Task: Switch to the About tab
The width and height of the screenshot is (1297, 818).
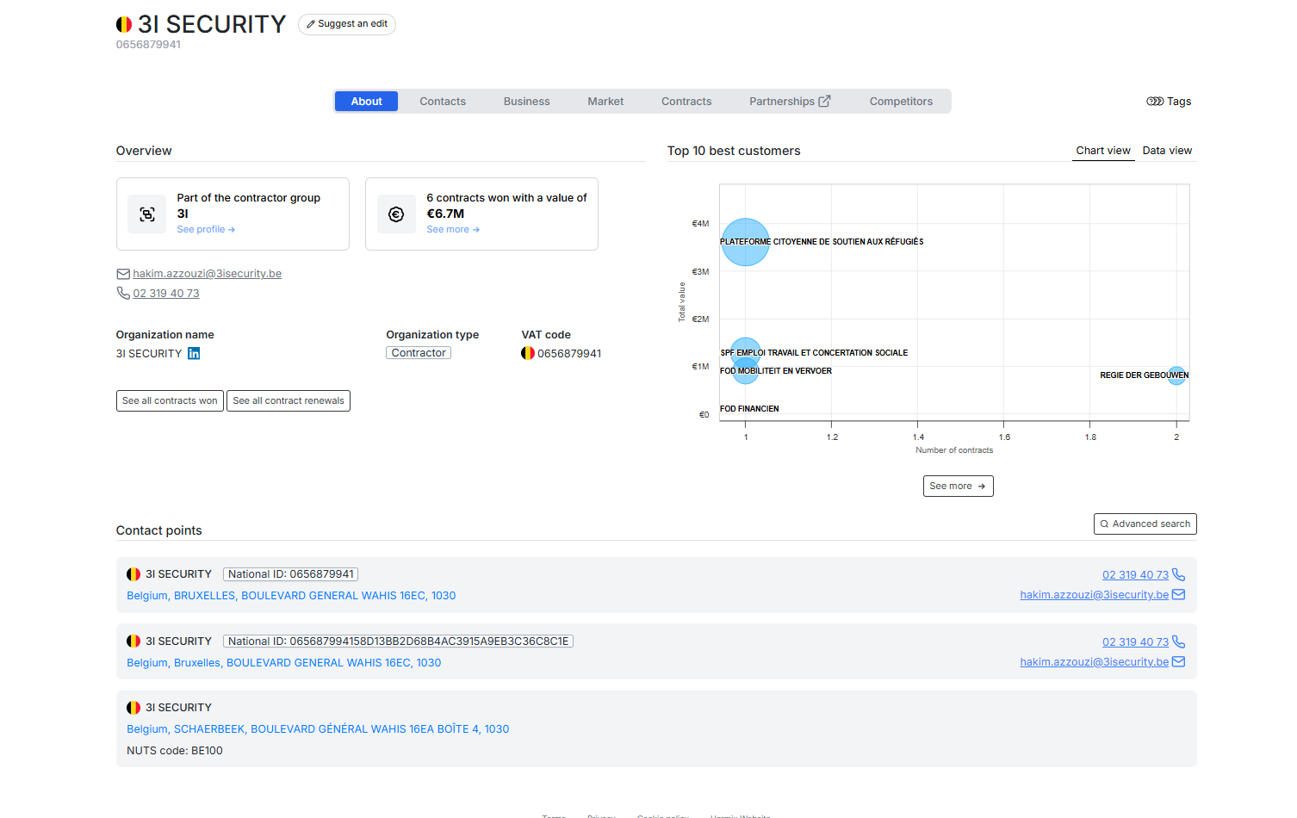Action: point(366,102)
